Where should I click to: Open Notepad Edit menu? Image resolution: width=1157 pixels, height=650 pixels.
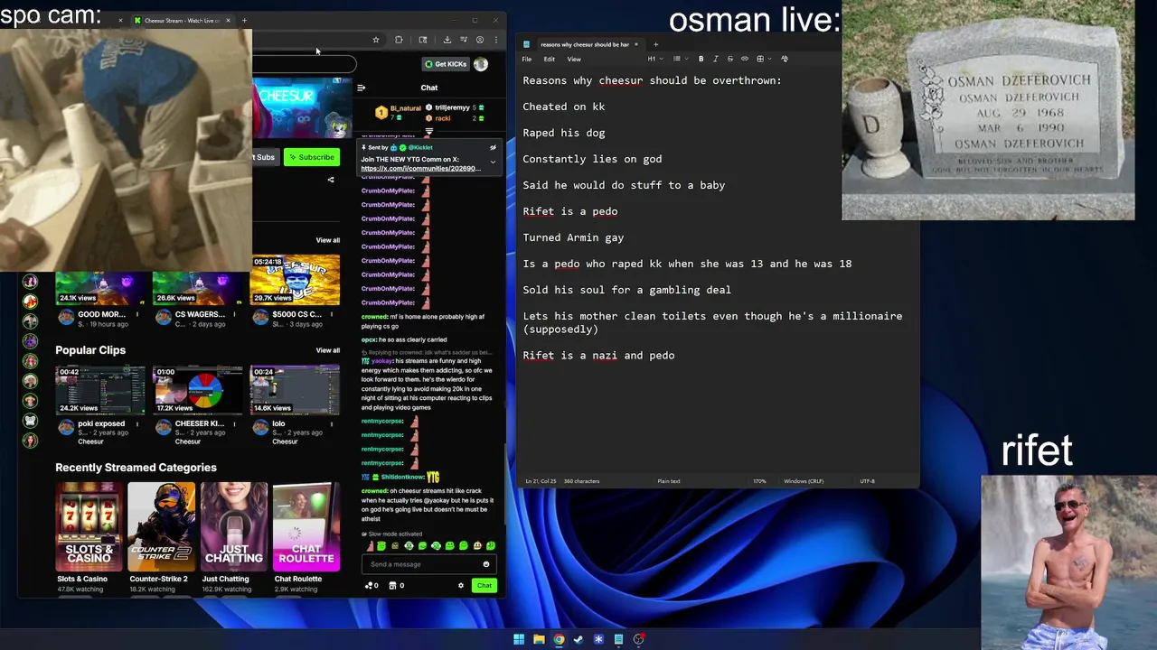[x=549, y=59]
